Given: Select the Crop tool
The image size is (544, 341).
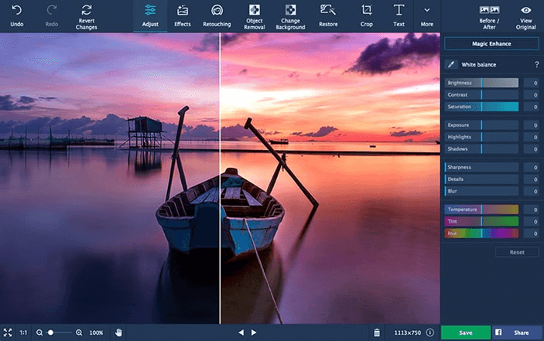Looking at the screenshot, I should [x=367, y=15].
